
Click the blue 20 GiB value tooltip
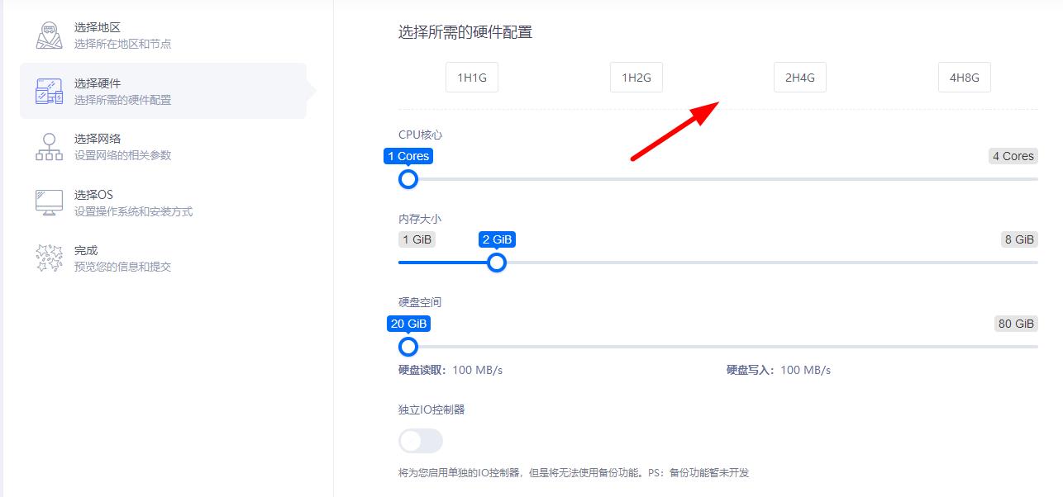tap(408, 324)
